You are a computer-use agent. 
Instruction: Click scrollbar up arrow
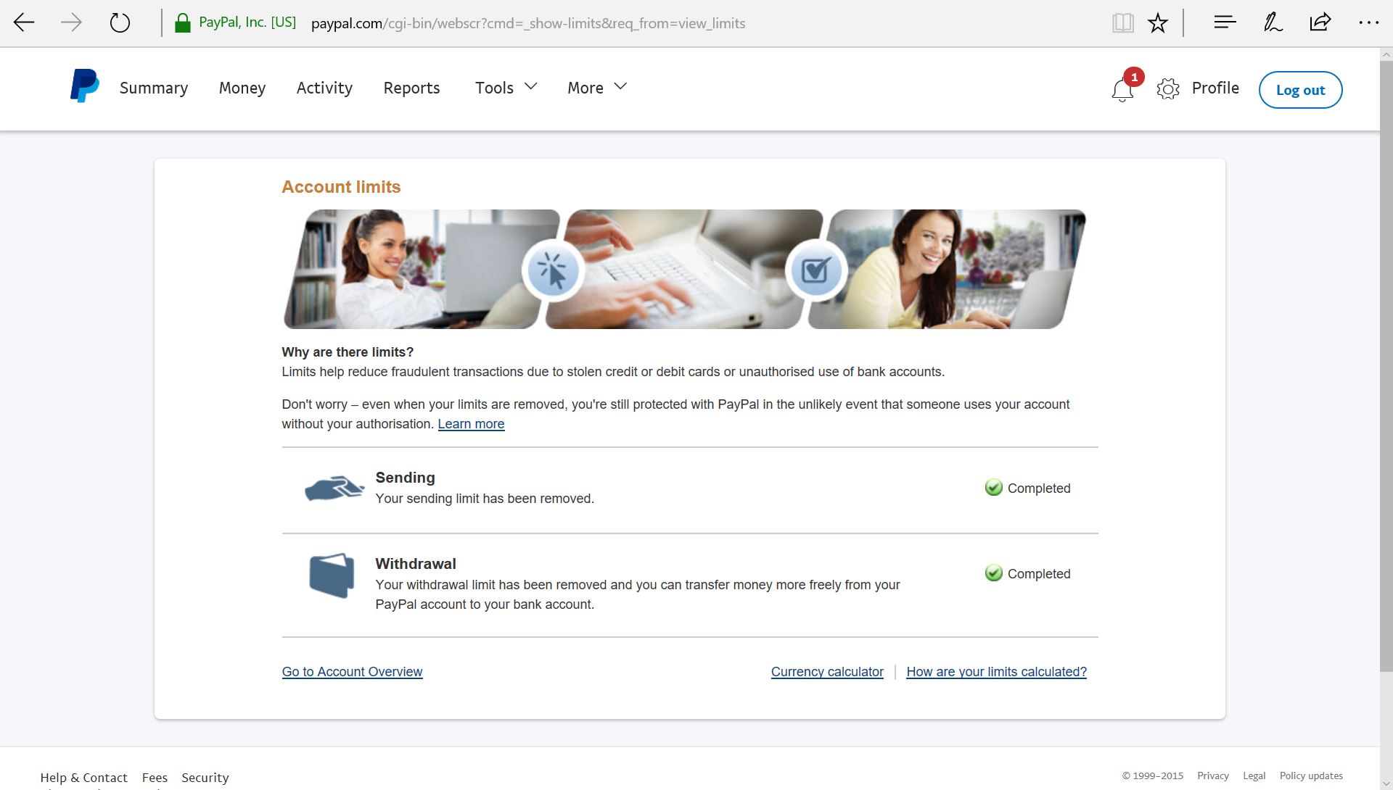(x=1386, y=54)
